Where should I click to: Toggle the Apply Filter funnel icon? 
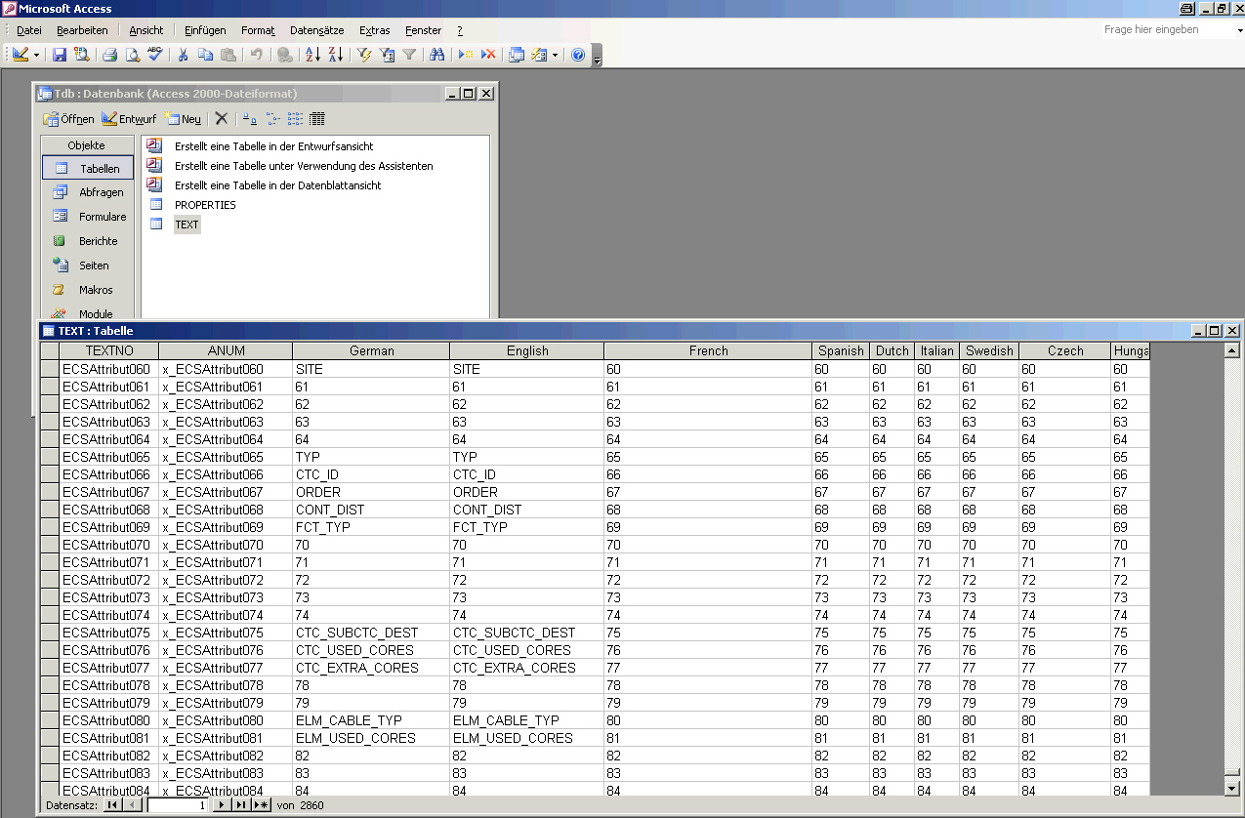click(x=409, y=55)
